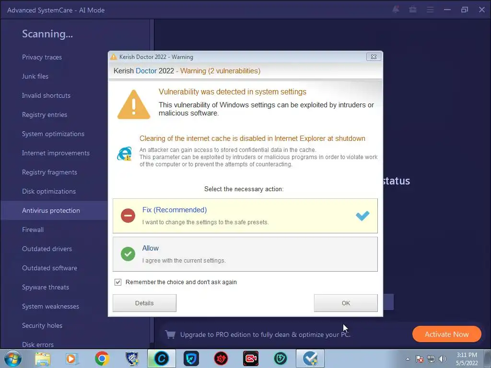Viewport: 491px width, 368px height.
Task: Open Advanced SystemCare toolbox briefcase icon
Action: [x=413, y=10]
